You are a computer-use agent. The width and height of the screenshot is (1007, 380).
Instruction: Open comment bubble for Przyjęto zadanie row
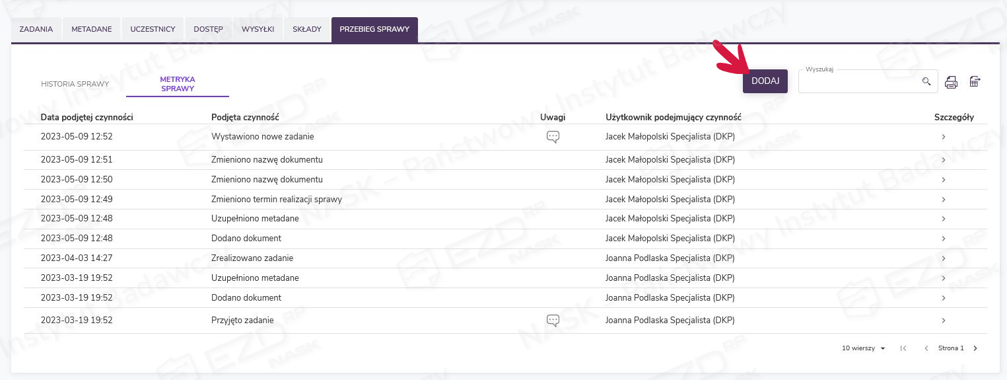pos(553,321)
